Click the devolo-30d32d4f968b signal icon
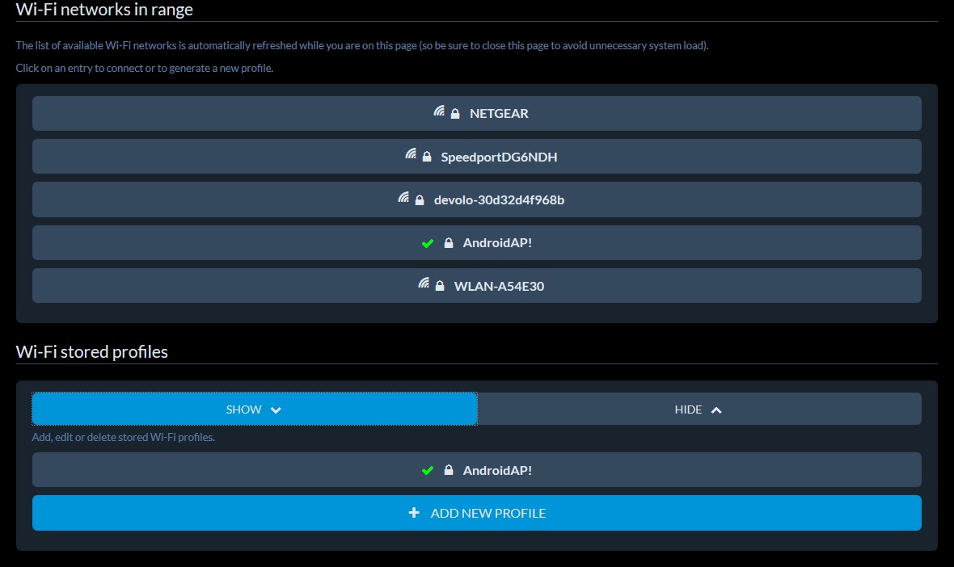Image resolution: width=954 pixels, height=567 pixels. tap(403, 198)
